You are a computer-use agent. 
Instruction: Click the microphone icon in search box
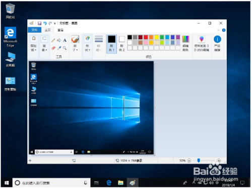coord(85,182)
